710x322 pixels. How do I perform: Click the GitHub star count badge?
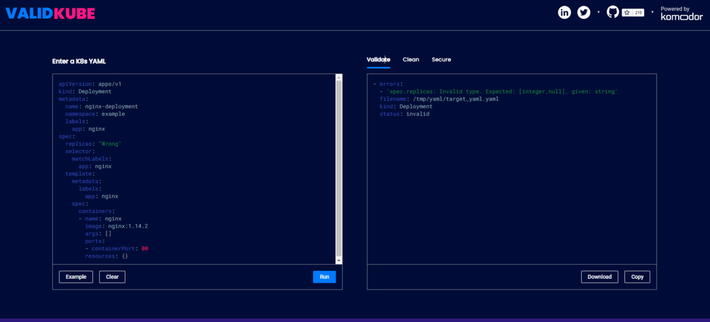tap(633, 12)
